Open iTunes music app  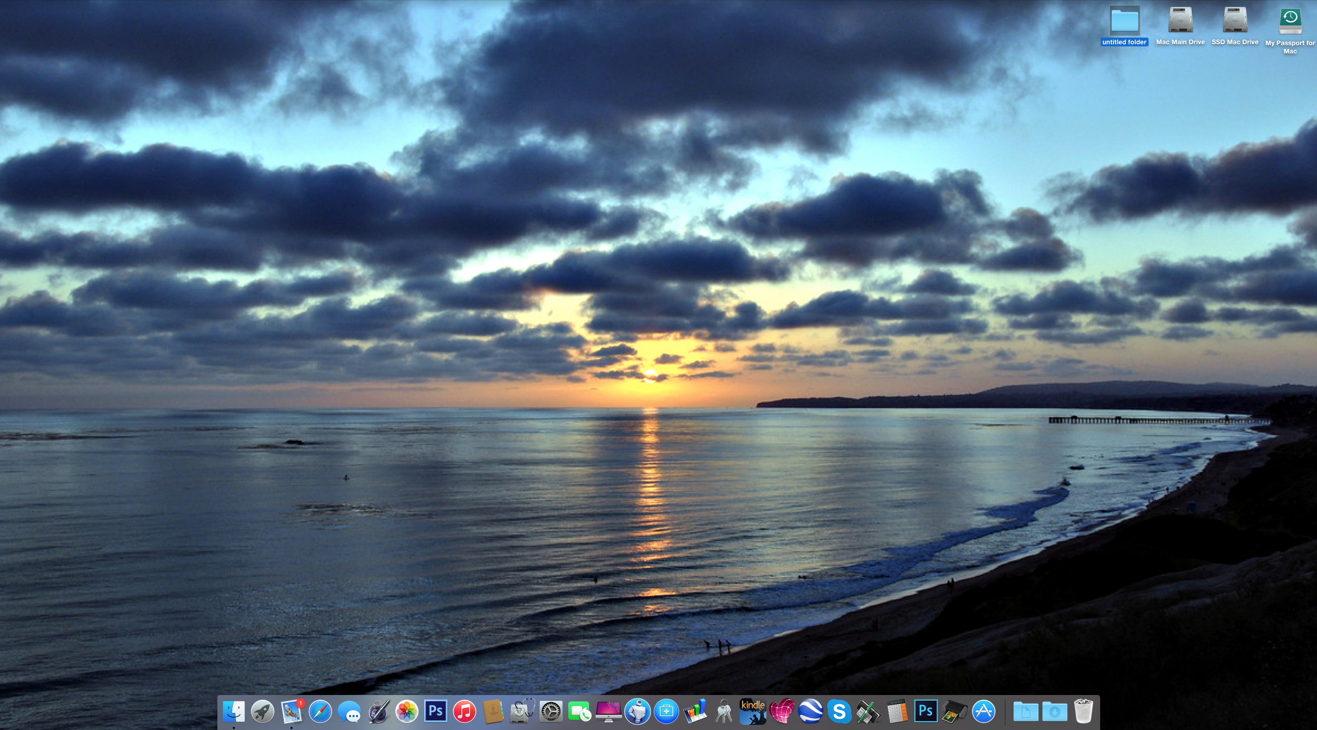coord(465,711)
